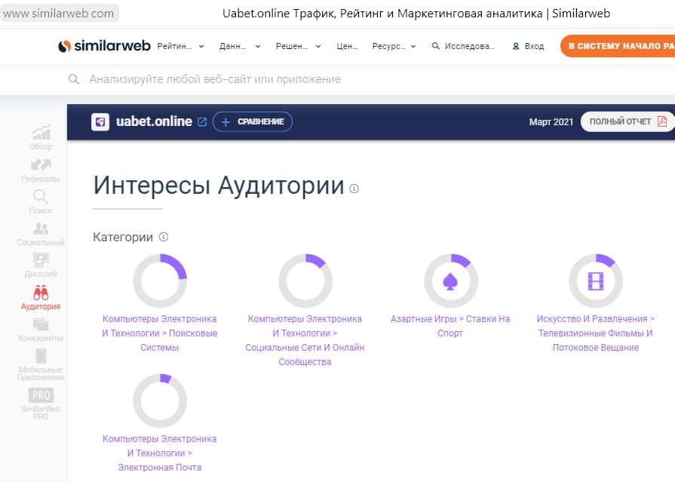Viewport: 675px width, 482px height.
Task: Open the Социальный section in the sidebar
Action: [41, 234]
